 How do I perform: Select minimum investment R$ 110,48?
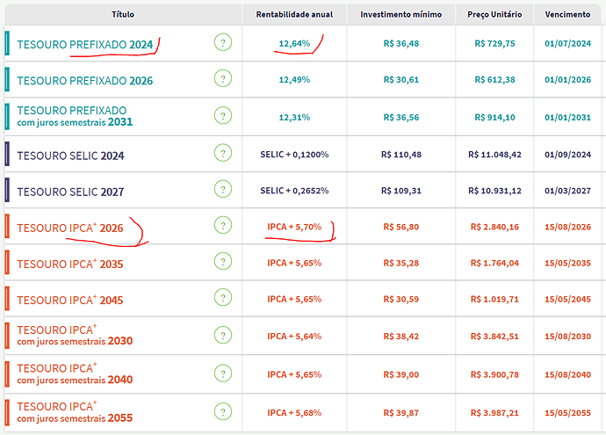tap(401, 155)
